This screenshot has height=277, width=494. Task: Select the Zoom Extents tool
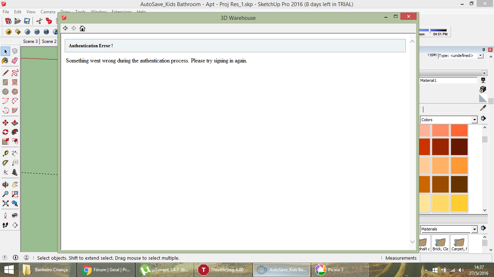[x=5, y=203]
